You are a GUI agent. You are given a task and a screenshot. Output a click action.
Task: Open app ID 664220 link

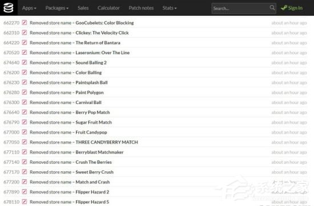pos(11,43)
